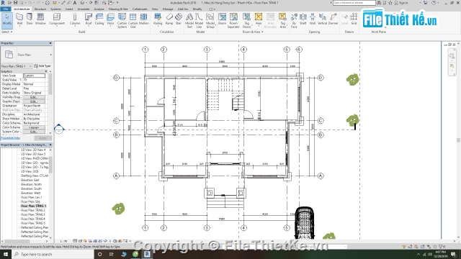Screen dimensions: 461x259
Task: Select the Room Separator tool
Action: point(233,21)
